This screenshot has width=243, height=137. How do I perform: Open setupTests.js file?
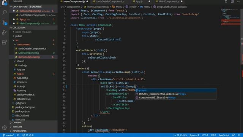pos(33,99)
